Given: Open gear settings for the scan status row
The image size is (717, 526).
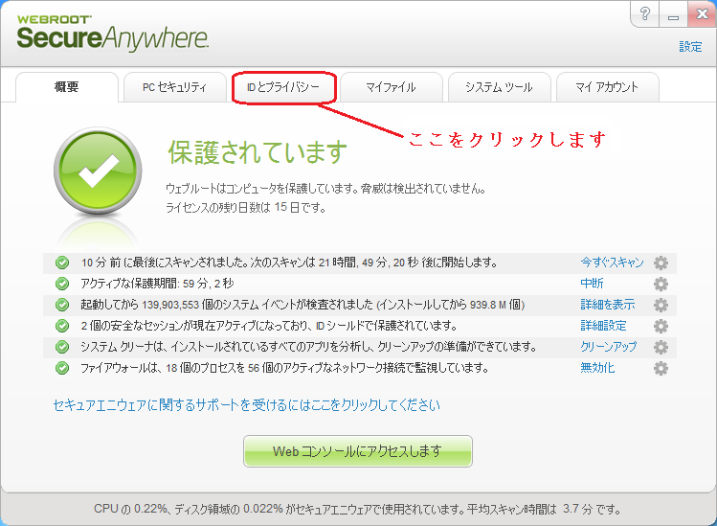Looking at the screenshot, I should coord(661,263).
